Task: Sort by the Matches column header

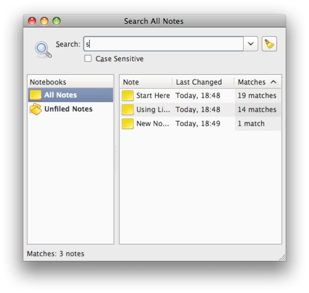Action: [258, 82]
